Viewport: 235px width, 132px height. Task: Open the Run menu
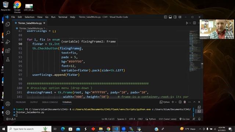click(53, 17)
